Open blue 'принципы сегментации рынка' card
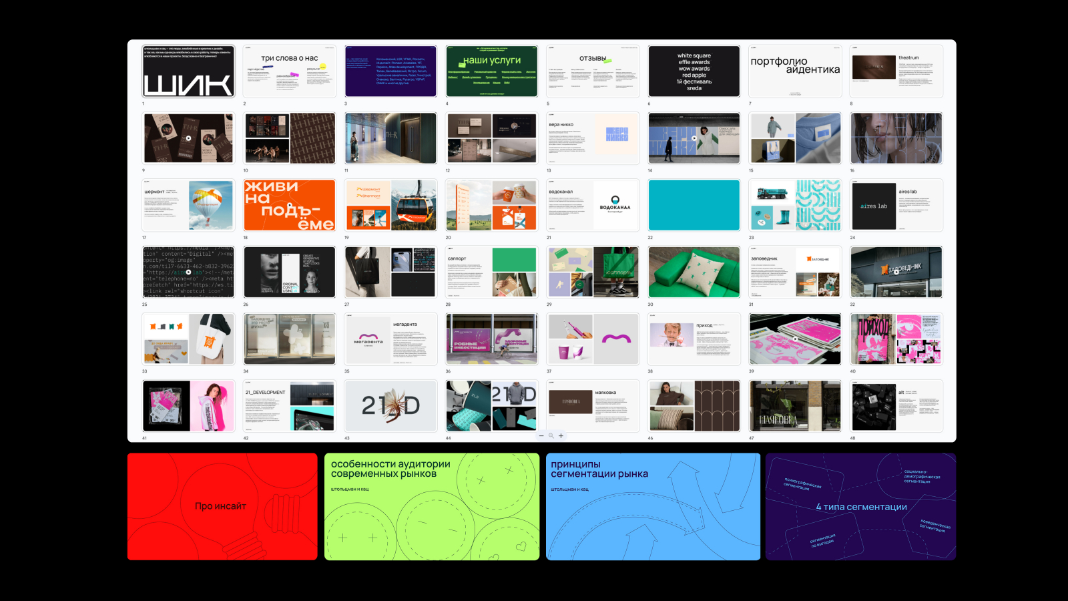1068x601 pixels. [653, 507]
